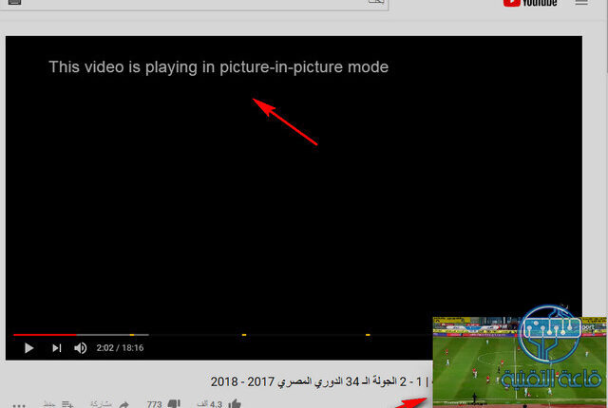Click the picture-in-picture football video window
The image size is (608, 408).
coord(520,362)
